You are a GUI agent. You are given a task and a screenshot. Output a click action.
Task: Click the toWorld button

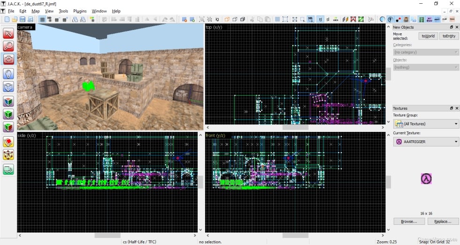428,36
